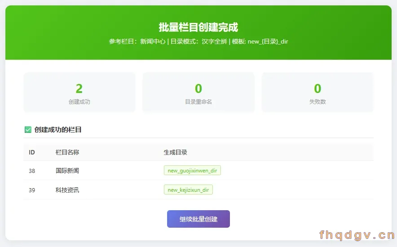
Task: Click the 国际新闻 column name
Action: [67, 171]
